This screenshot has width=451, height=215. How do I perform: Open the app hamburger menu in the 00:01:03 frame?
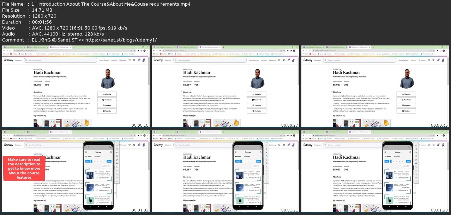tap(86, 152)
